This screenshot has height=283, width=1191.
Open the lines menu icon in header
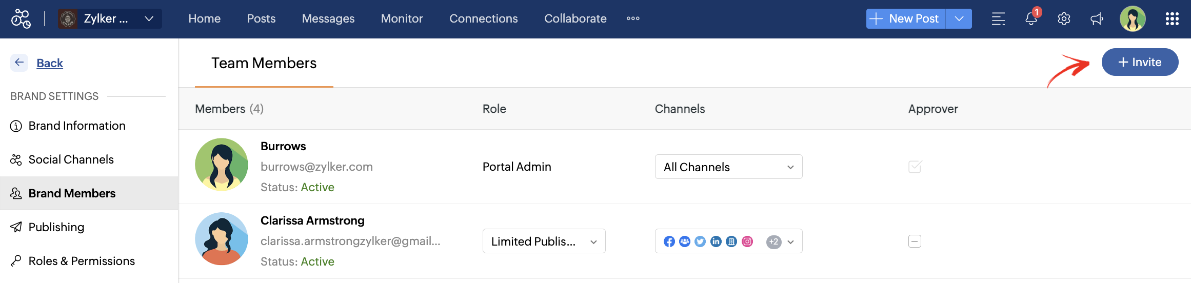998,19
